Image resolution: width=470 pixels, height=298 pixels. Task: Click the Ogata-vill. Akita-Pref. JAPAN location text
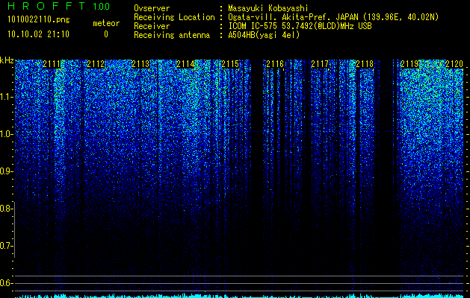tap(333, 17)
